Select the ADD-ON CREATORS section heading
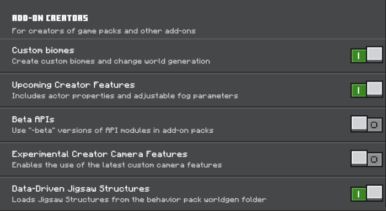The height and width of the screenshot is (211, 386). point(50,18)
